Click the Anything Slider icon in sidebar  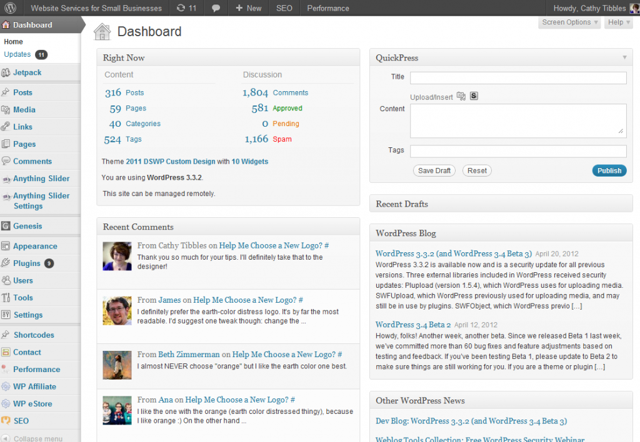pos(6,179)
